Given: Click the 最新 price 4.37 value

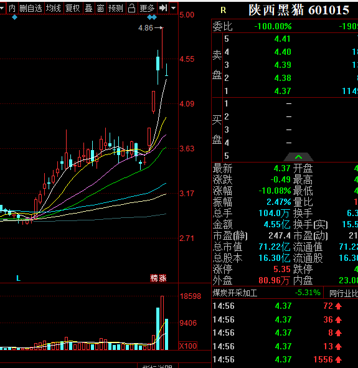Looking at the screenshot, I should (282, 168).
